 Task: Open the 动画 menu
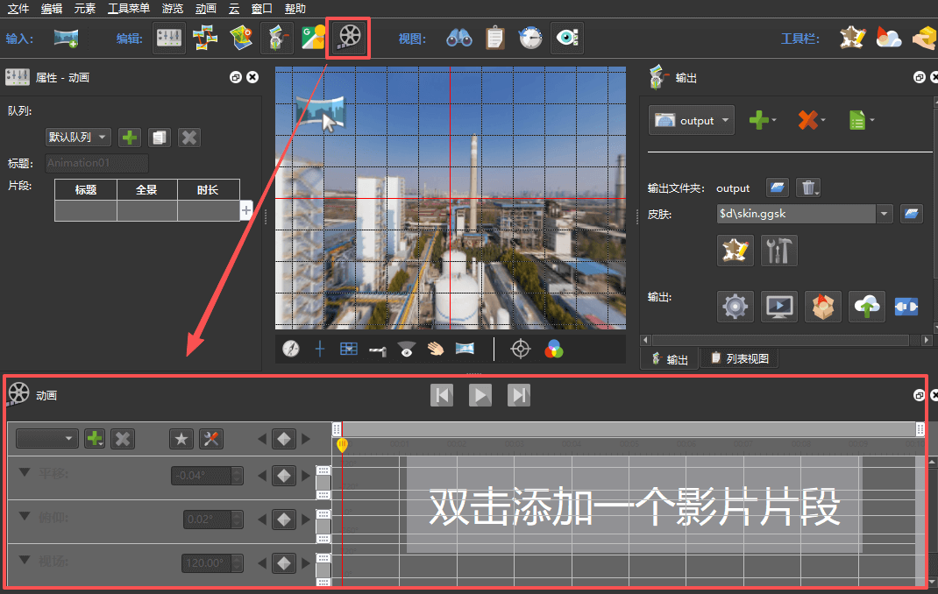pos(206,8)
